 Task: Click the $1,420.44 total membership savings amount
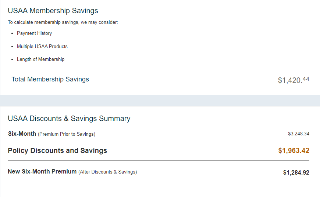[x=293, y=80]
